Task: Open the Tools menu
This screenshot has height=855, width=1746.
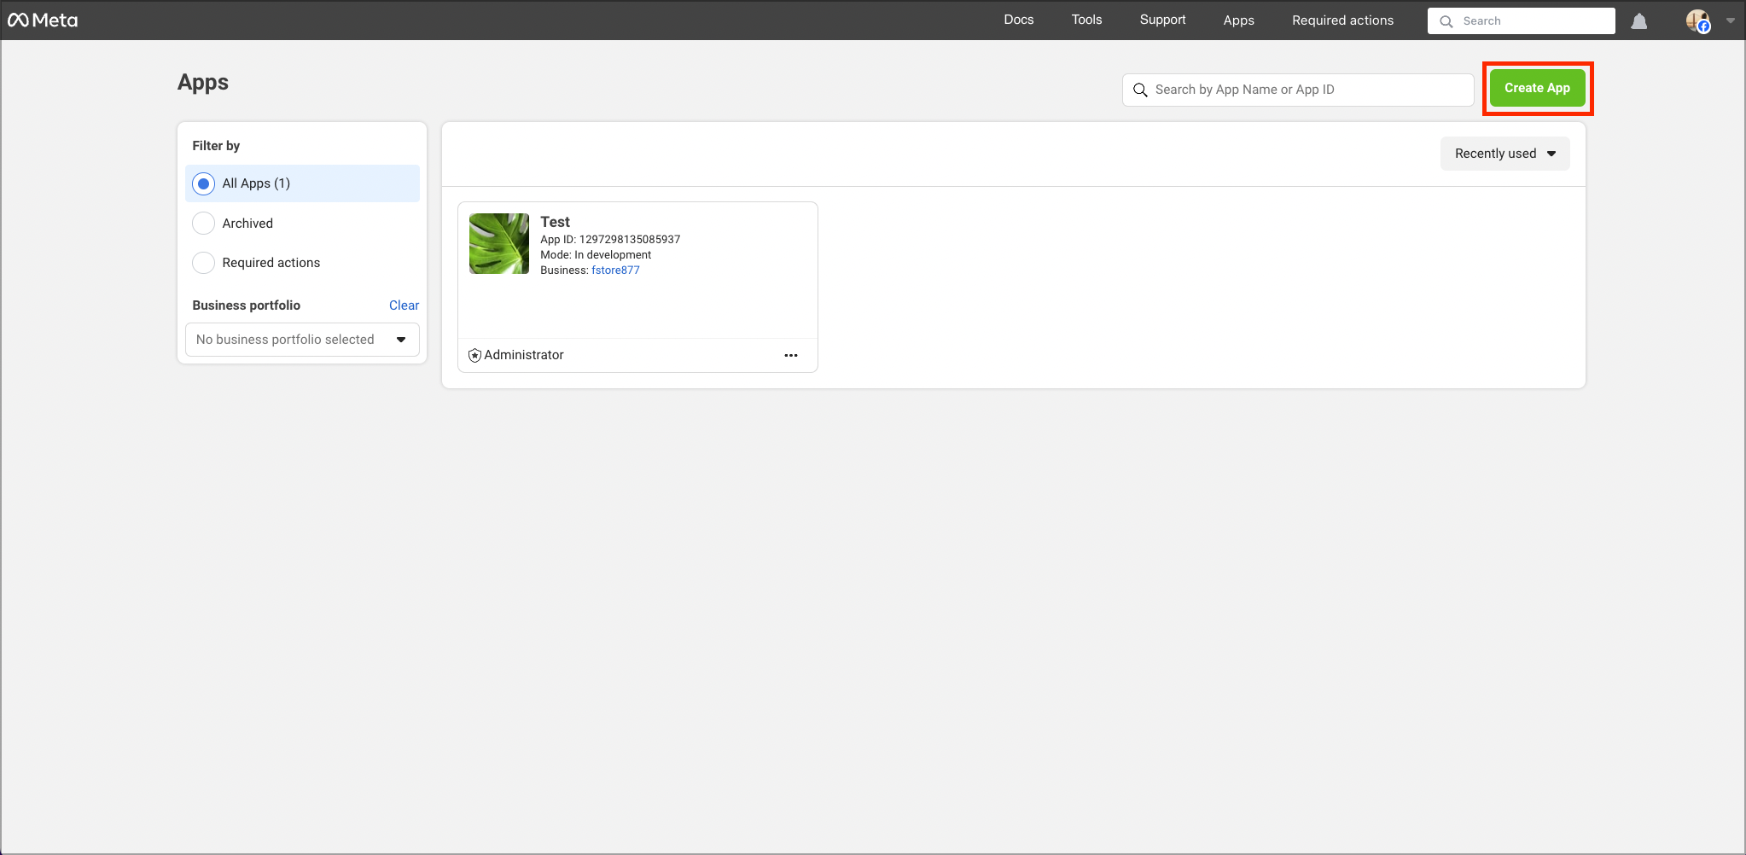Action: (x=1087, y=20)
